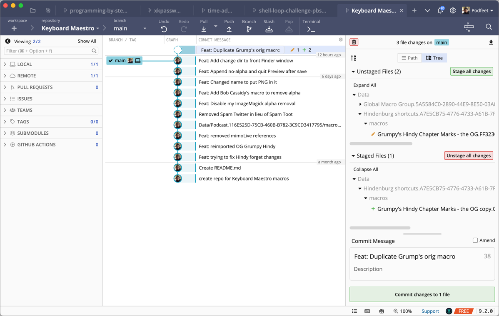Enable the Amend checkbox

pyautogui.click(x=475, y=240)
